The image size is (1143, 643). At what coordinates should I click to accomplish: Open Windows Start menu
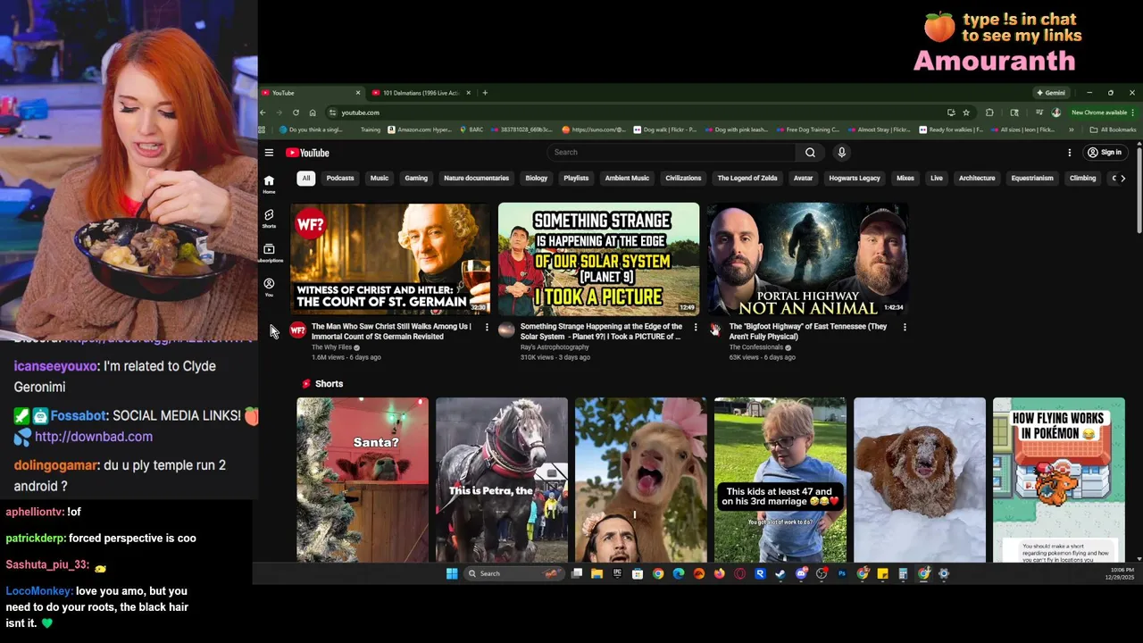pyautogui.click(x=452, y=573)
